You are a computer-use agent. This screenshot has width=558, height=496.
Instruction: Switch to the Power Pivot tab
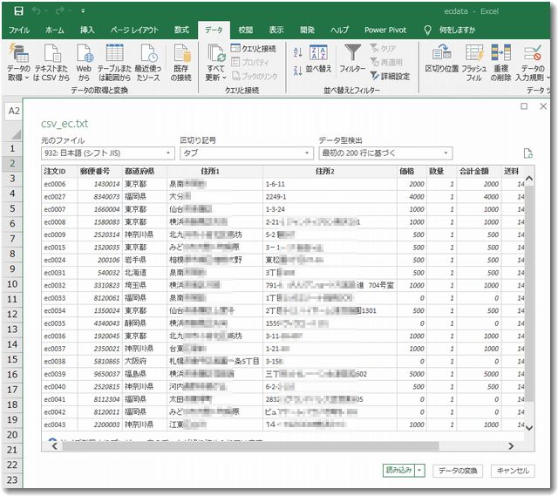tap(385, 31)
